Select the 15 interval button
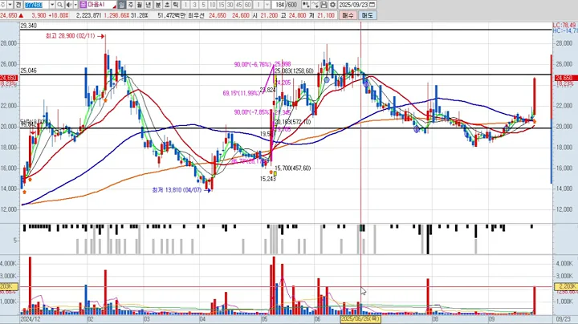This screenshot has width=578, height=324. coord(222,5)
